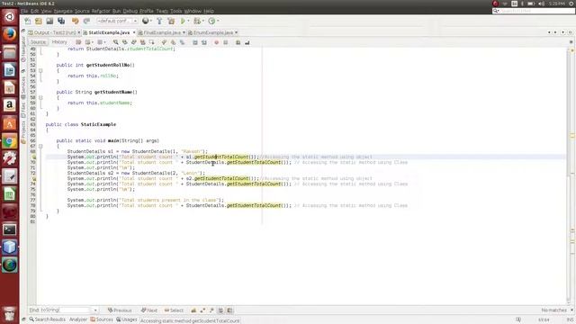Toggle Rectangular Selection in editor toolbar
The image size is (576, 324).
152,42
